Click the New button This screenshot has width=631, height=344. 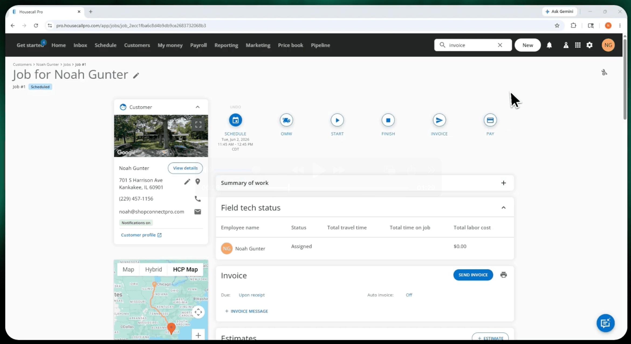[x=528, y=45]
